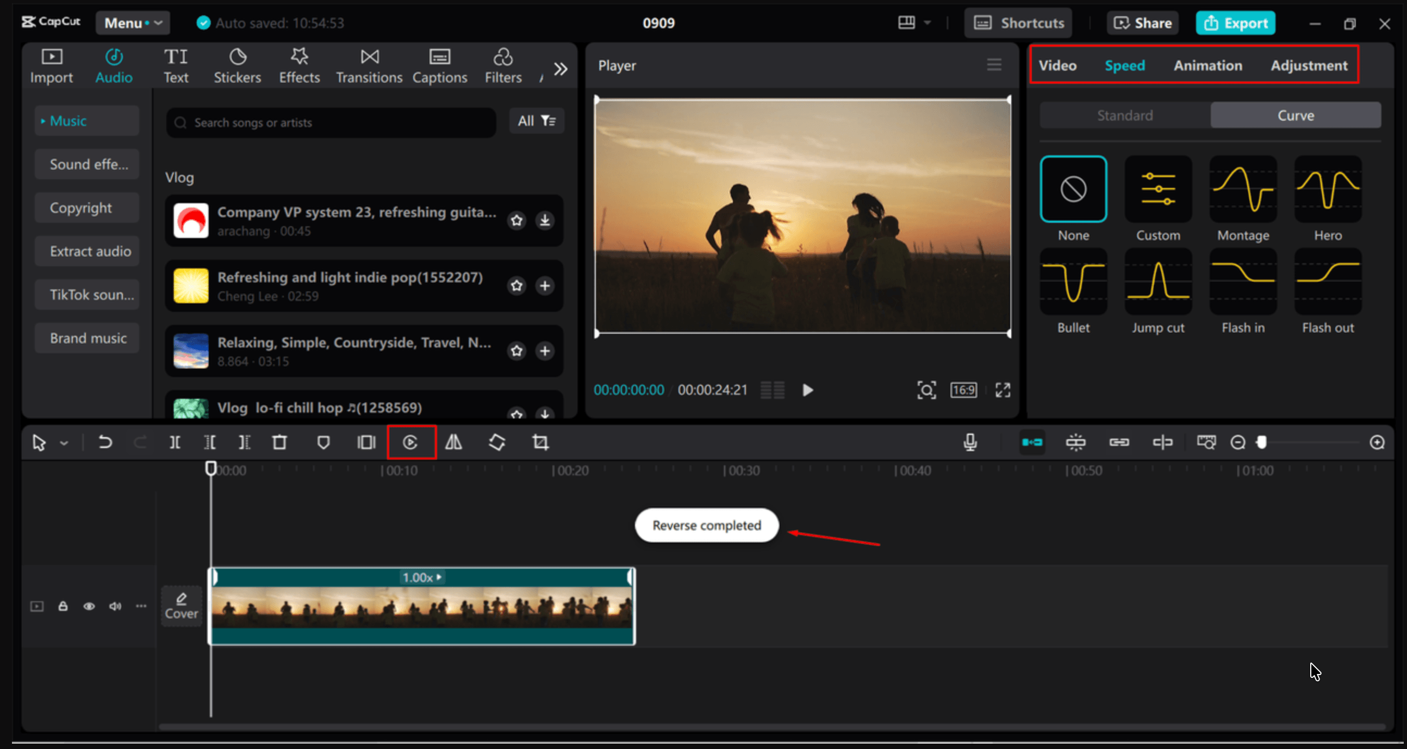
Task: Click the Reverse clip toolbar icon
Action: click(410, 442)
